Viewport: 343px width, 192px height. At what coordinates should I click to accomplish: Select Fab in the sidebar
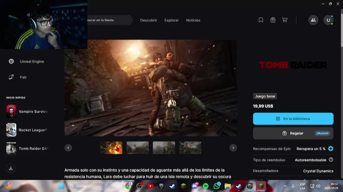pyautogui.click(x=23, y=77)
